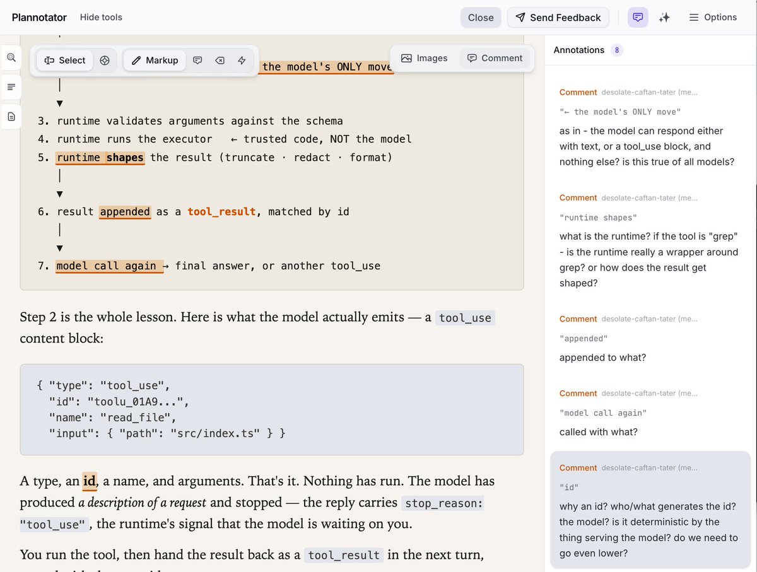The image size is (757, 572).
Task: Select the annotation quoting "model call again"
Action: (650, 412)
